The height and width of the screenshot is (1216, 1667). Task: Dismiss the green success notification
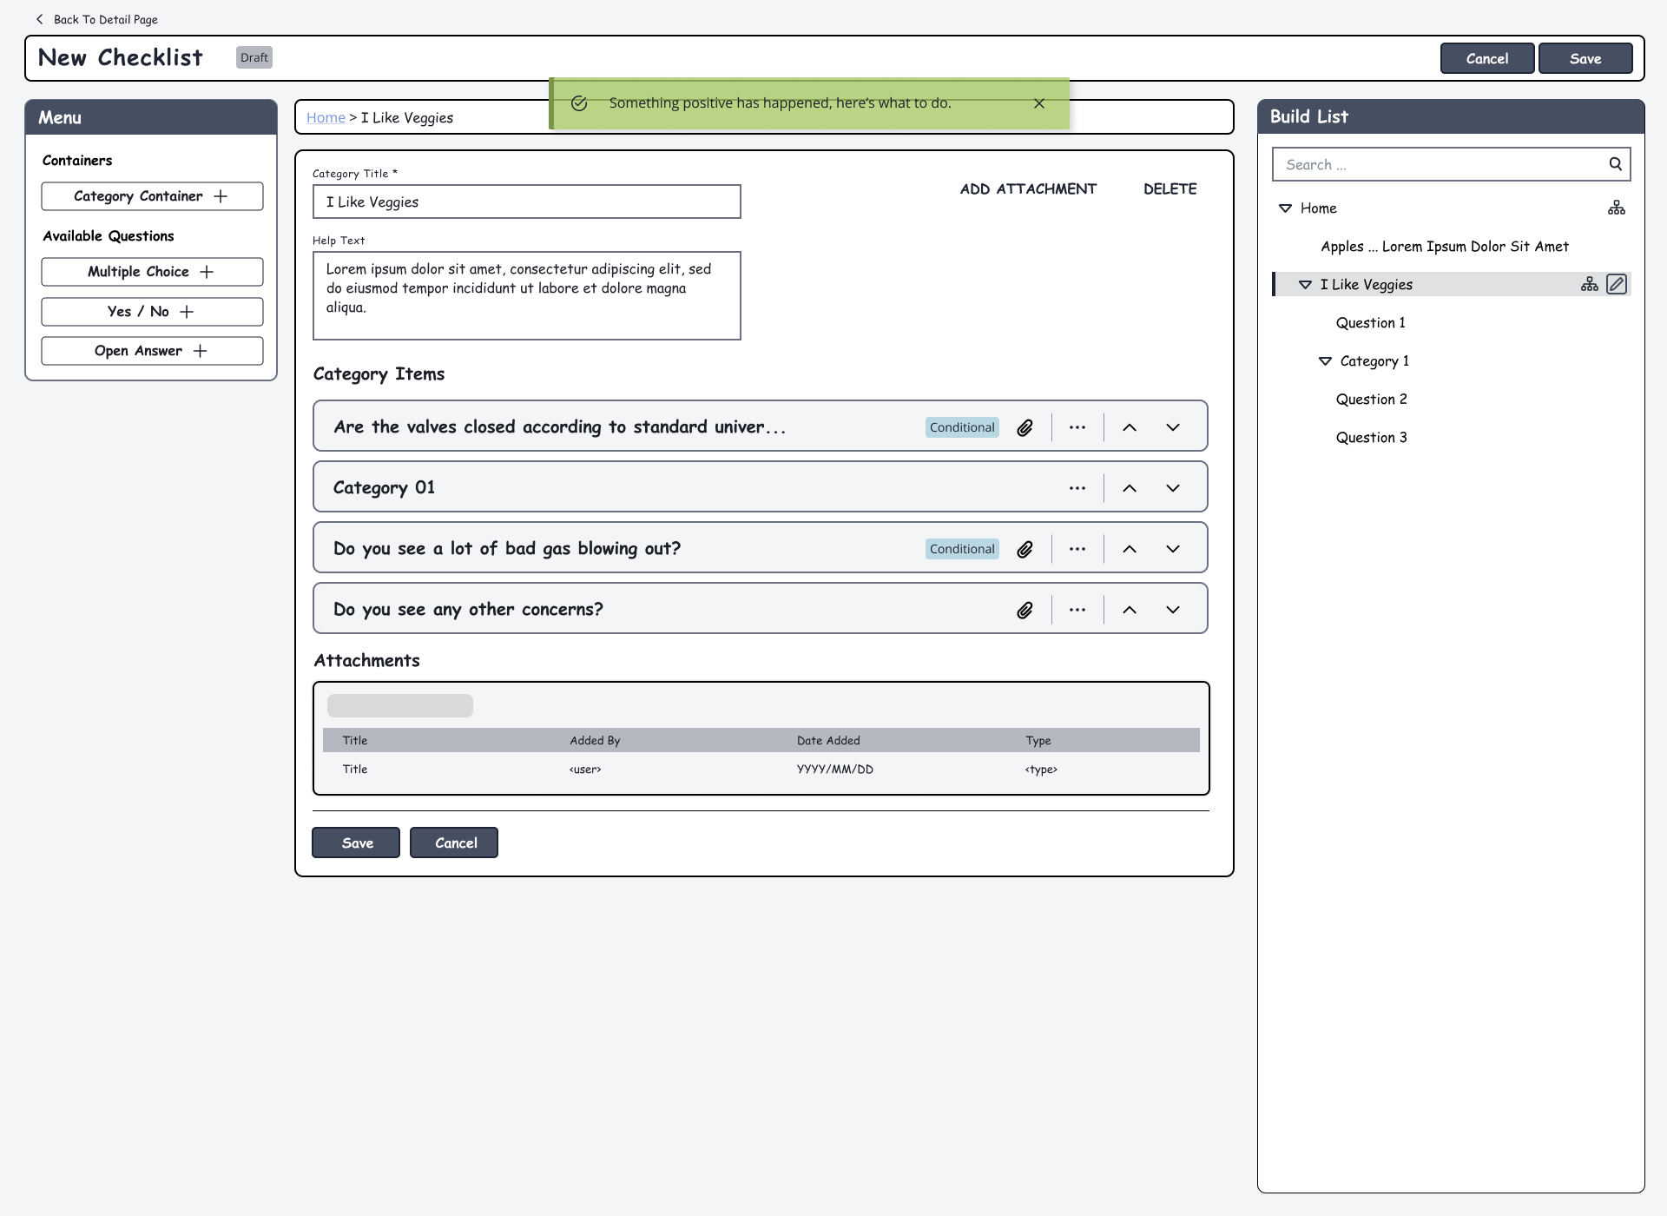pos(1039,103)
